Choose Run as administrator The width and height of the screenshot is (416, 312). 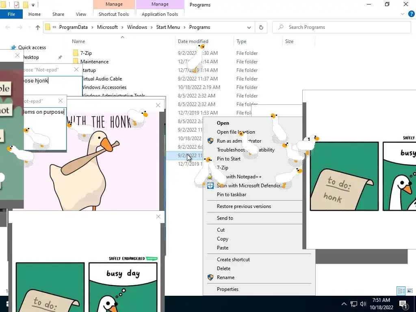click(239, 141)
